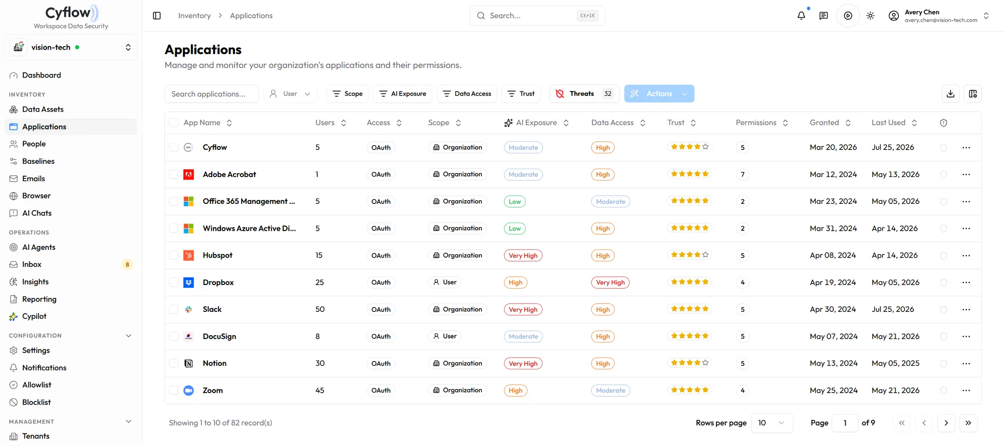
Task: Open row menu for Zoom
Action: point(966,390)
